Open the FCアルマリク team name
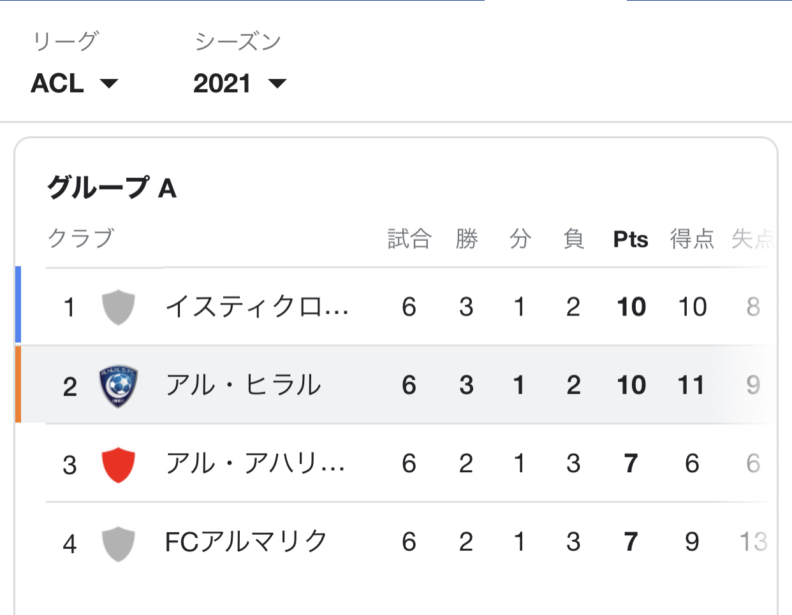This screenshot has width=792, height=615. 246,542
